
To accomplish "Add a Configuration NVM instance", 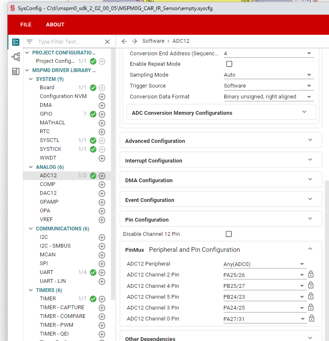I will click(102, 96).
